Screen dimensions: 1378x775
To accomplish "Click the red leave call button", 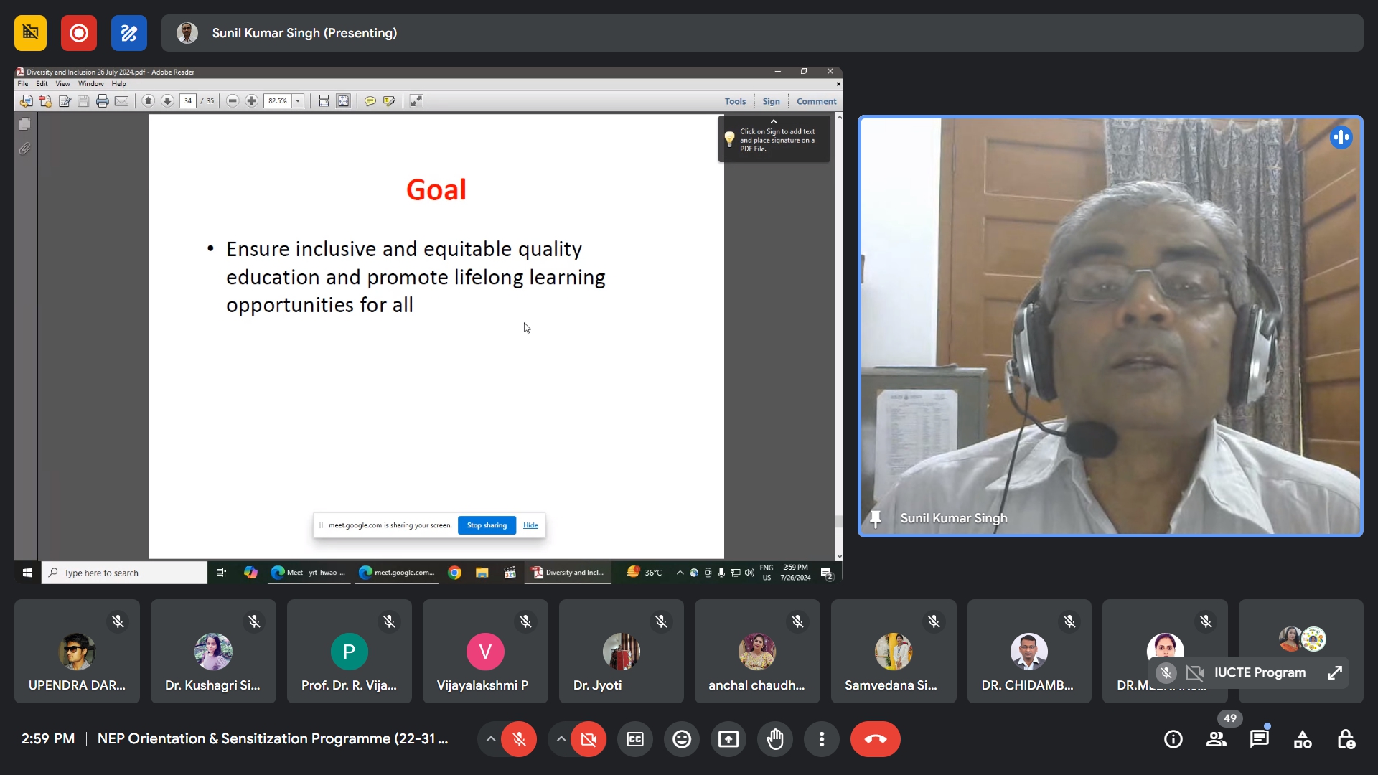I will point(876,739).
